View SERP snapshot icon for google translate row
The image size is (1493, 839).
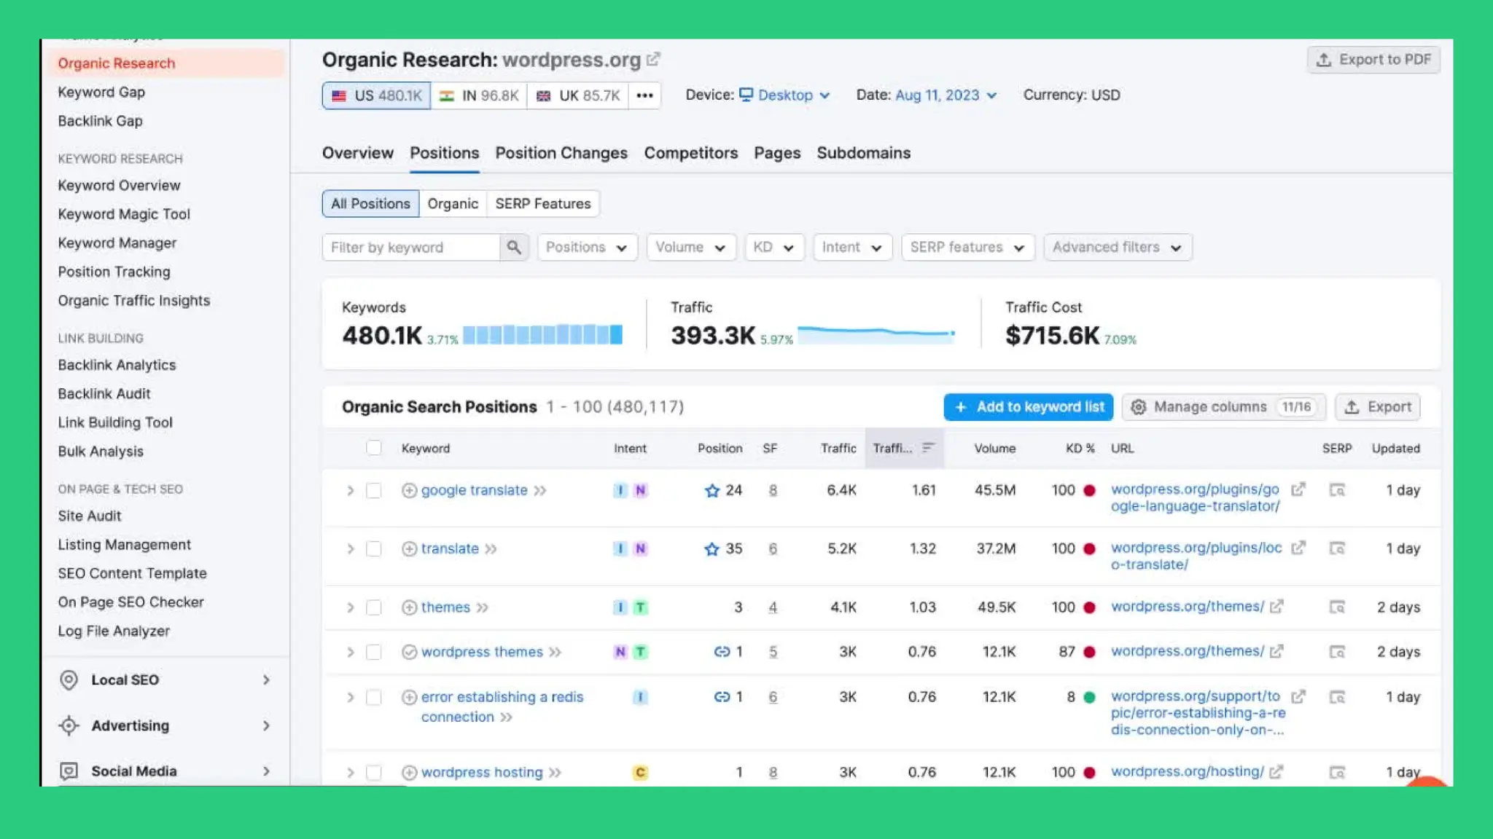tap(1336, 490)
